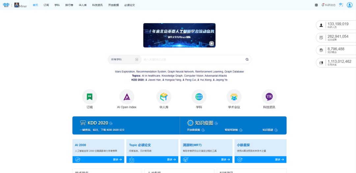
Task: Open the AI in healthcare topic
Action: [151, 75]
